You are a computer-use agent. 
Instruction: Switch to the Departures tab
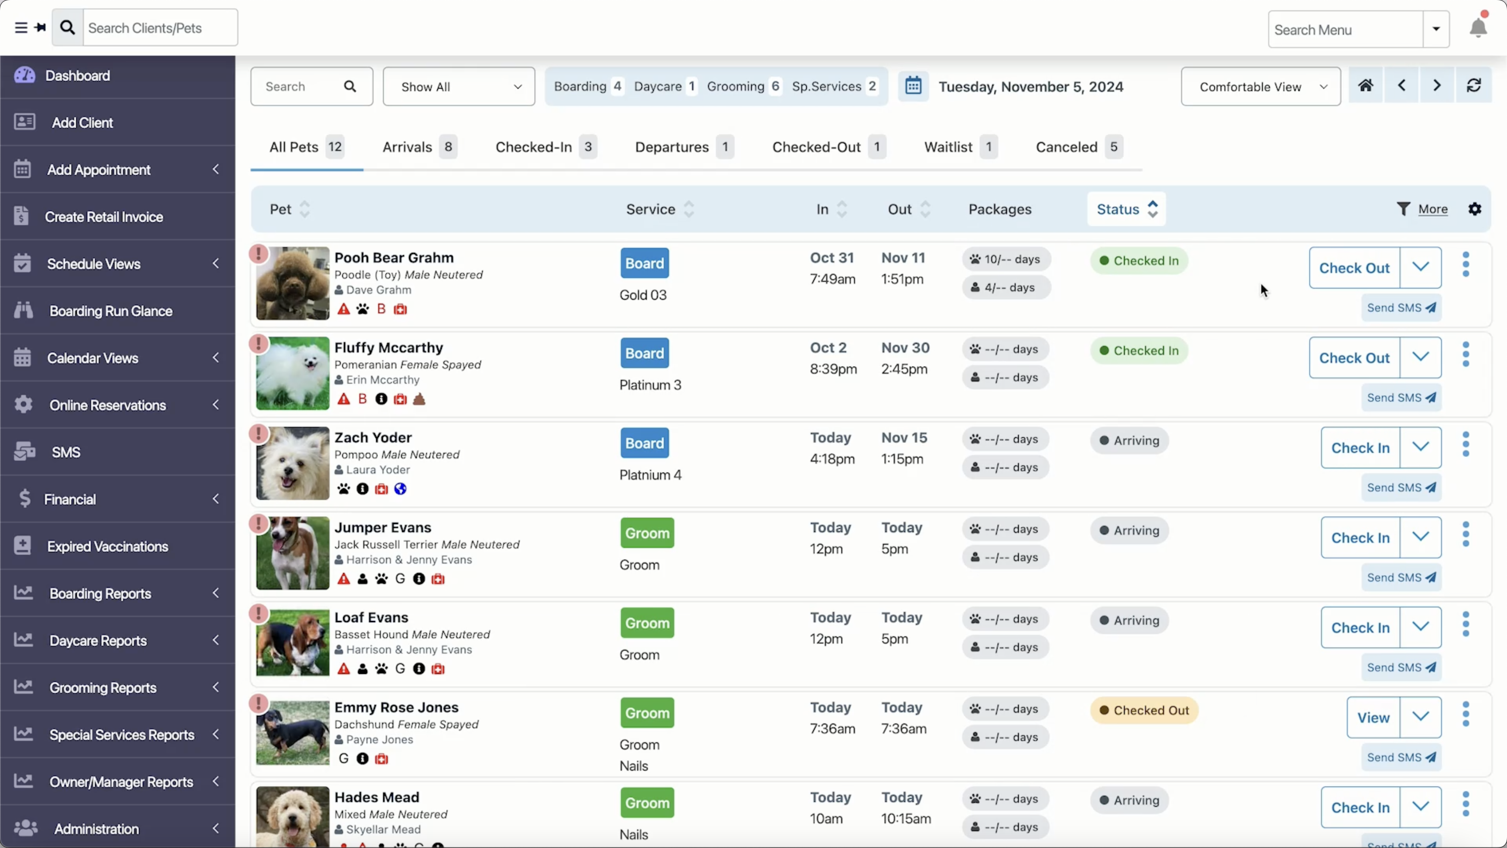coord(672,147)
